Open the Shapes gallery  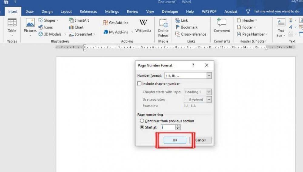[48, 20]
